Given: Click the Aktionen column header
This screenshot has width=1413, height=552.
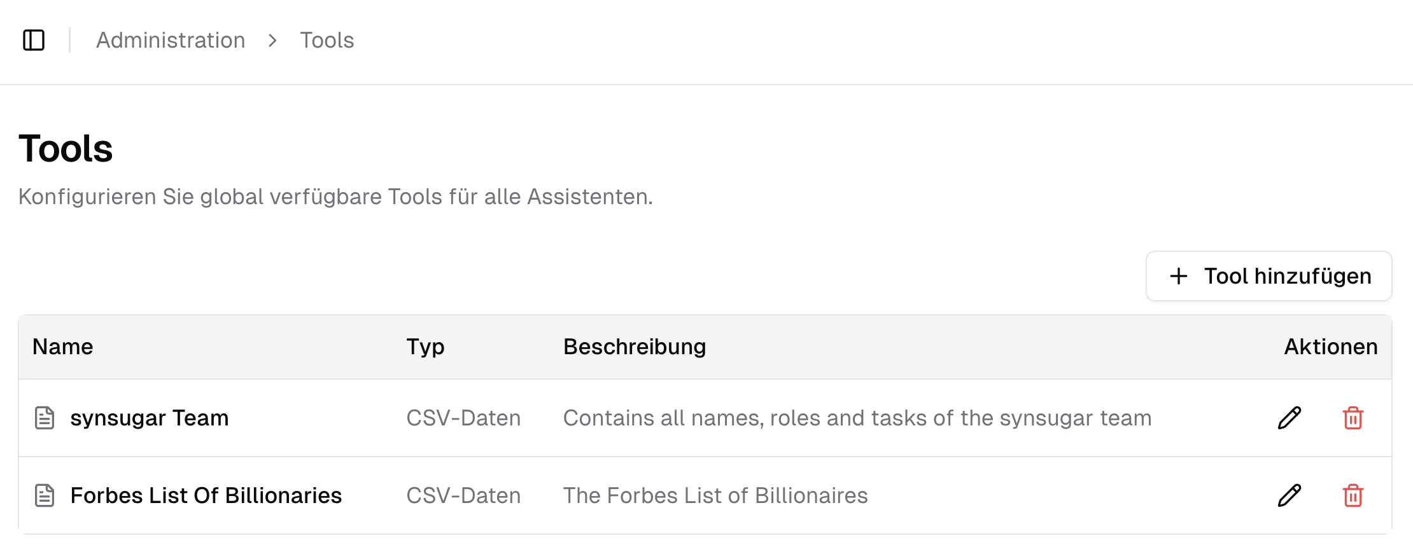Looking at the screenshot, I should pos(1330,347).
